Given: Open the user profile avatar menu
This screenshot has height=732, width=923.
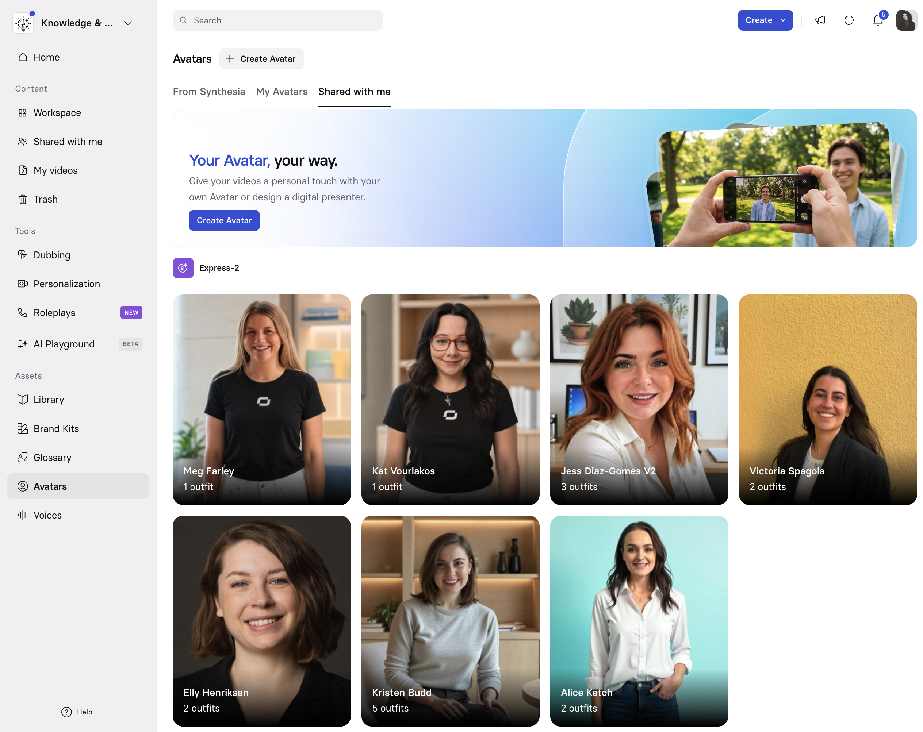Looking at the screenshot, I should 906,20.
